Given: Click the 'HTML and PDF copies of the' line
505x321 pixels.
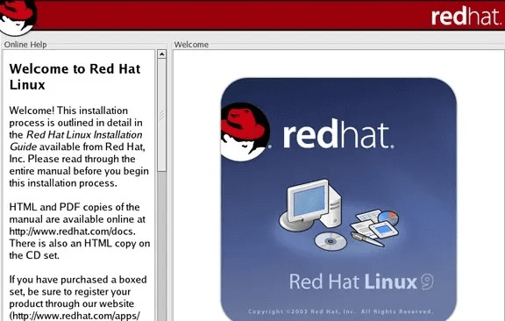Looking at the screenshot, I should click(75, 207).
